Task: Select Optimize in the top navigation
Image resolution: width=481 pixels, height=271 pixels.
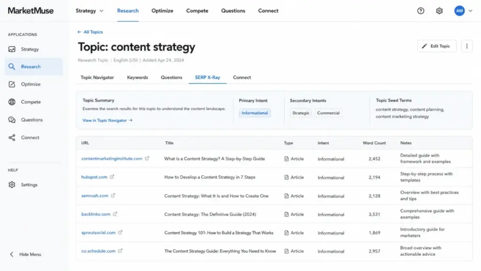Action: pyautogui.click(x=162, y=11)
